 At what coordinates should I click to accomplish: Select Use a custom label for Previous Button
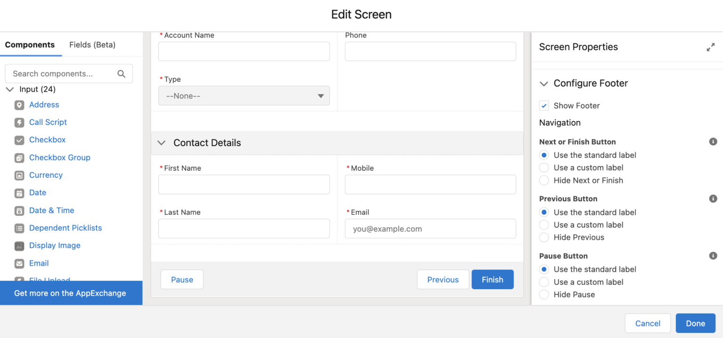coord(544,225)
